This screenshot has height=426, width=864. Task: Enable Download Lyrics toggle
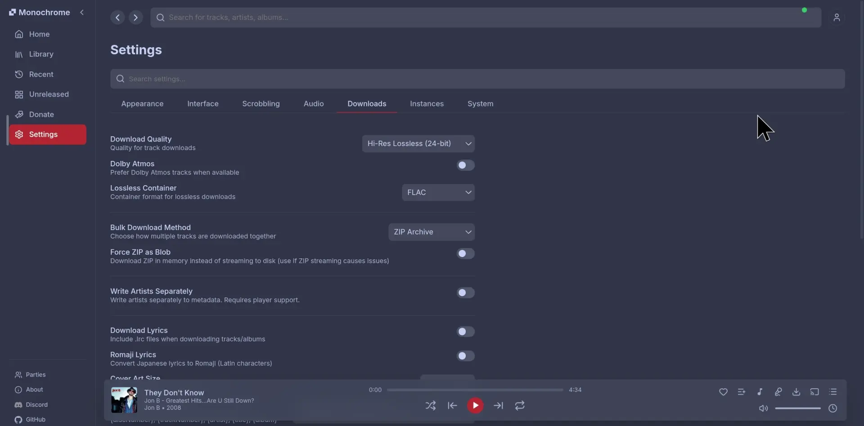(x=465, y=332)
